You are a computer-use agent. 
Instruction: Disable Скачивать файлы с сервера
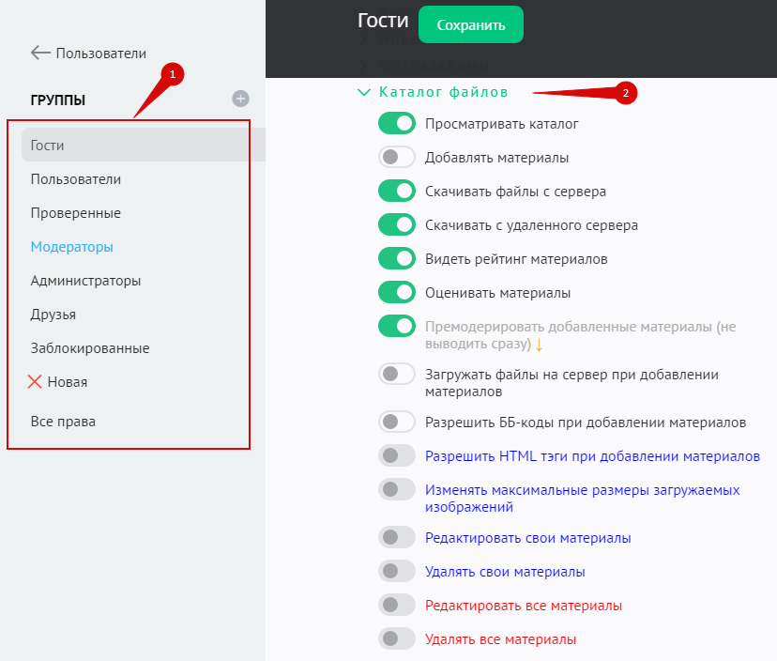tap(397, 192)
